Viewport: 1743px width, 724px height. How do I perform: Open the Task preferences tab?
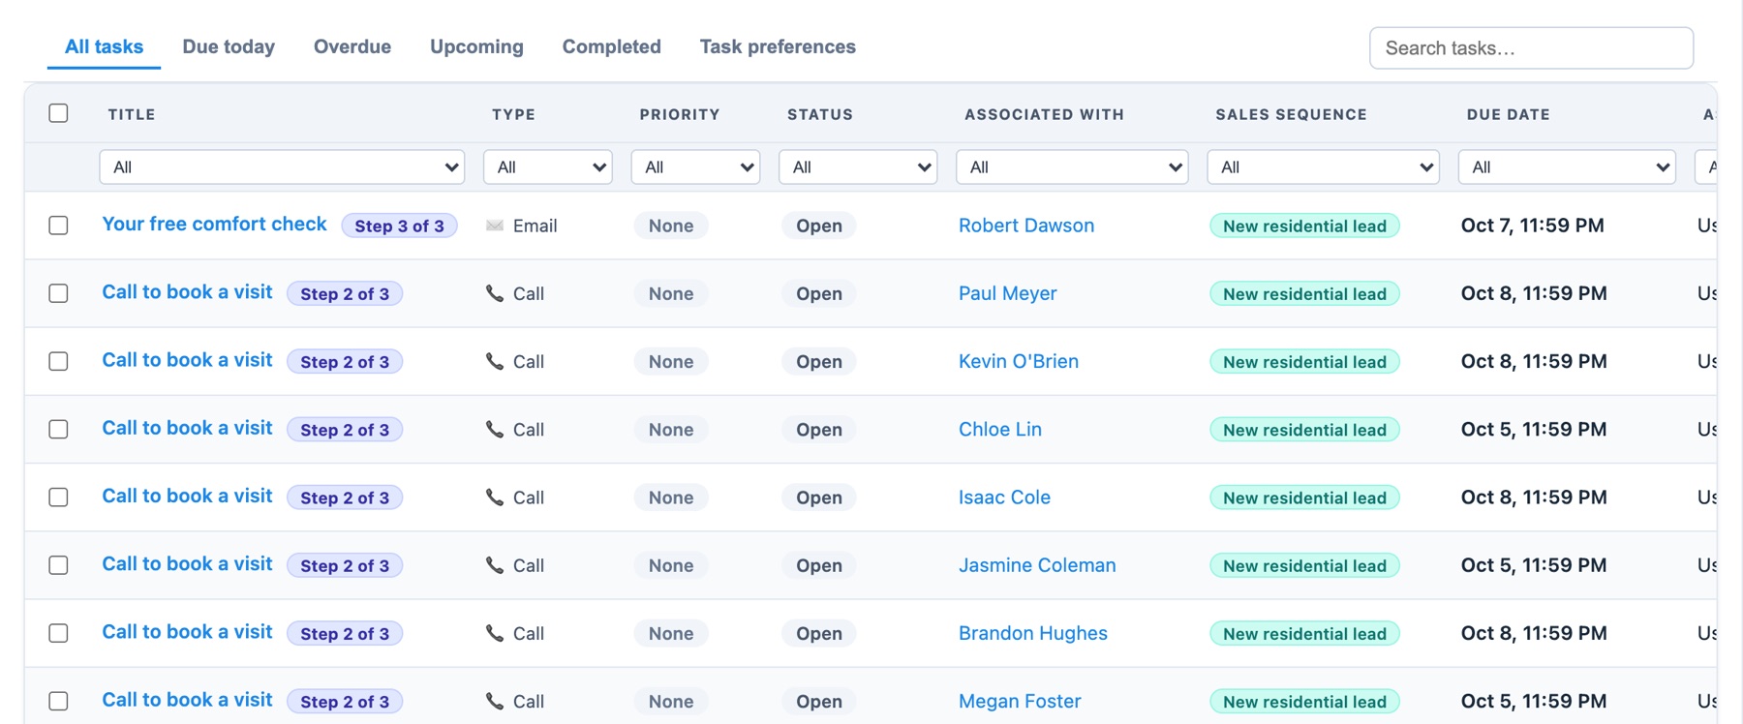tap(778, 46)
